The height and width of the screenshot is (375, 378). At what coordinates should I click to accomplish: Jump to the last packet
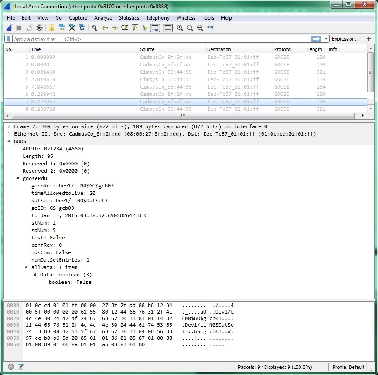pos(145,28)
